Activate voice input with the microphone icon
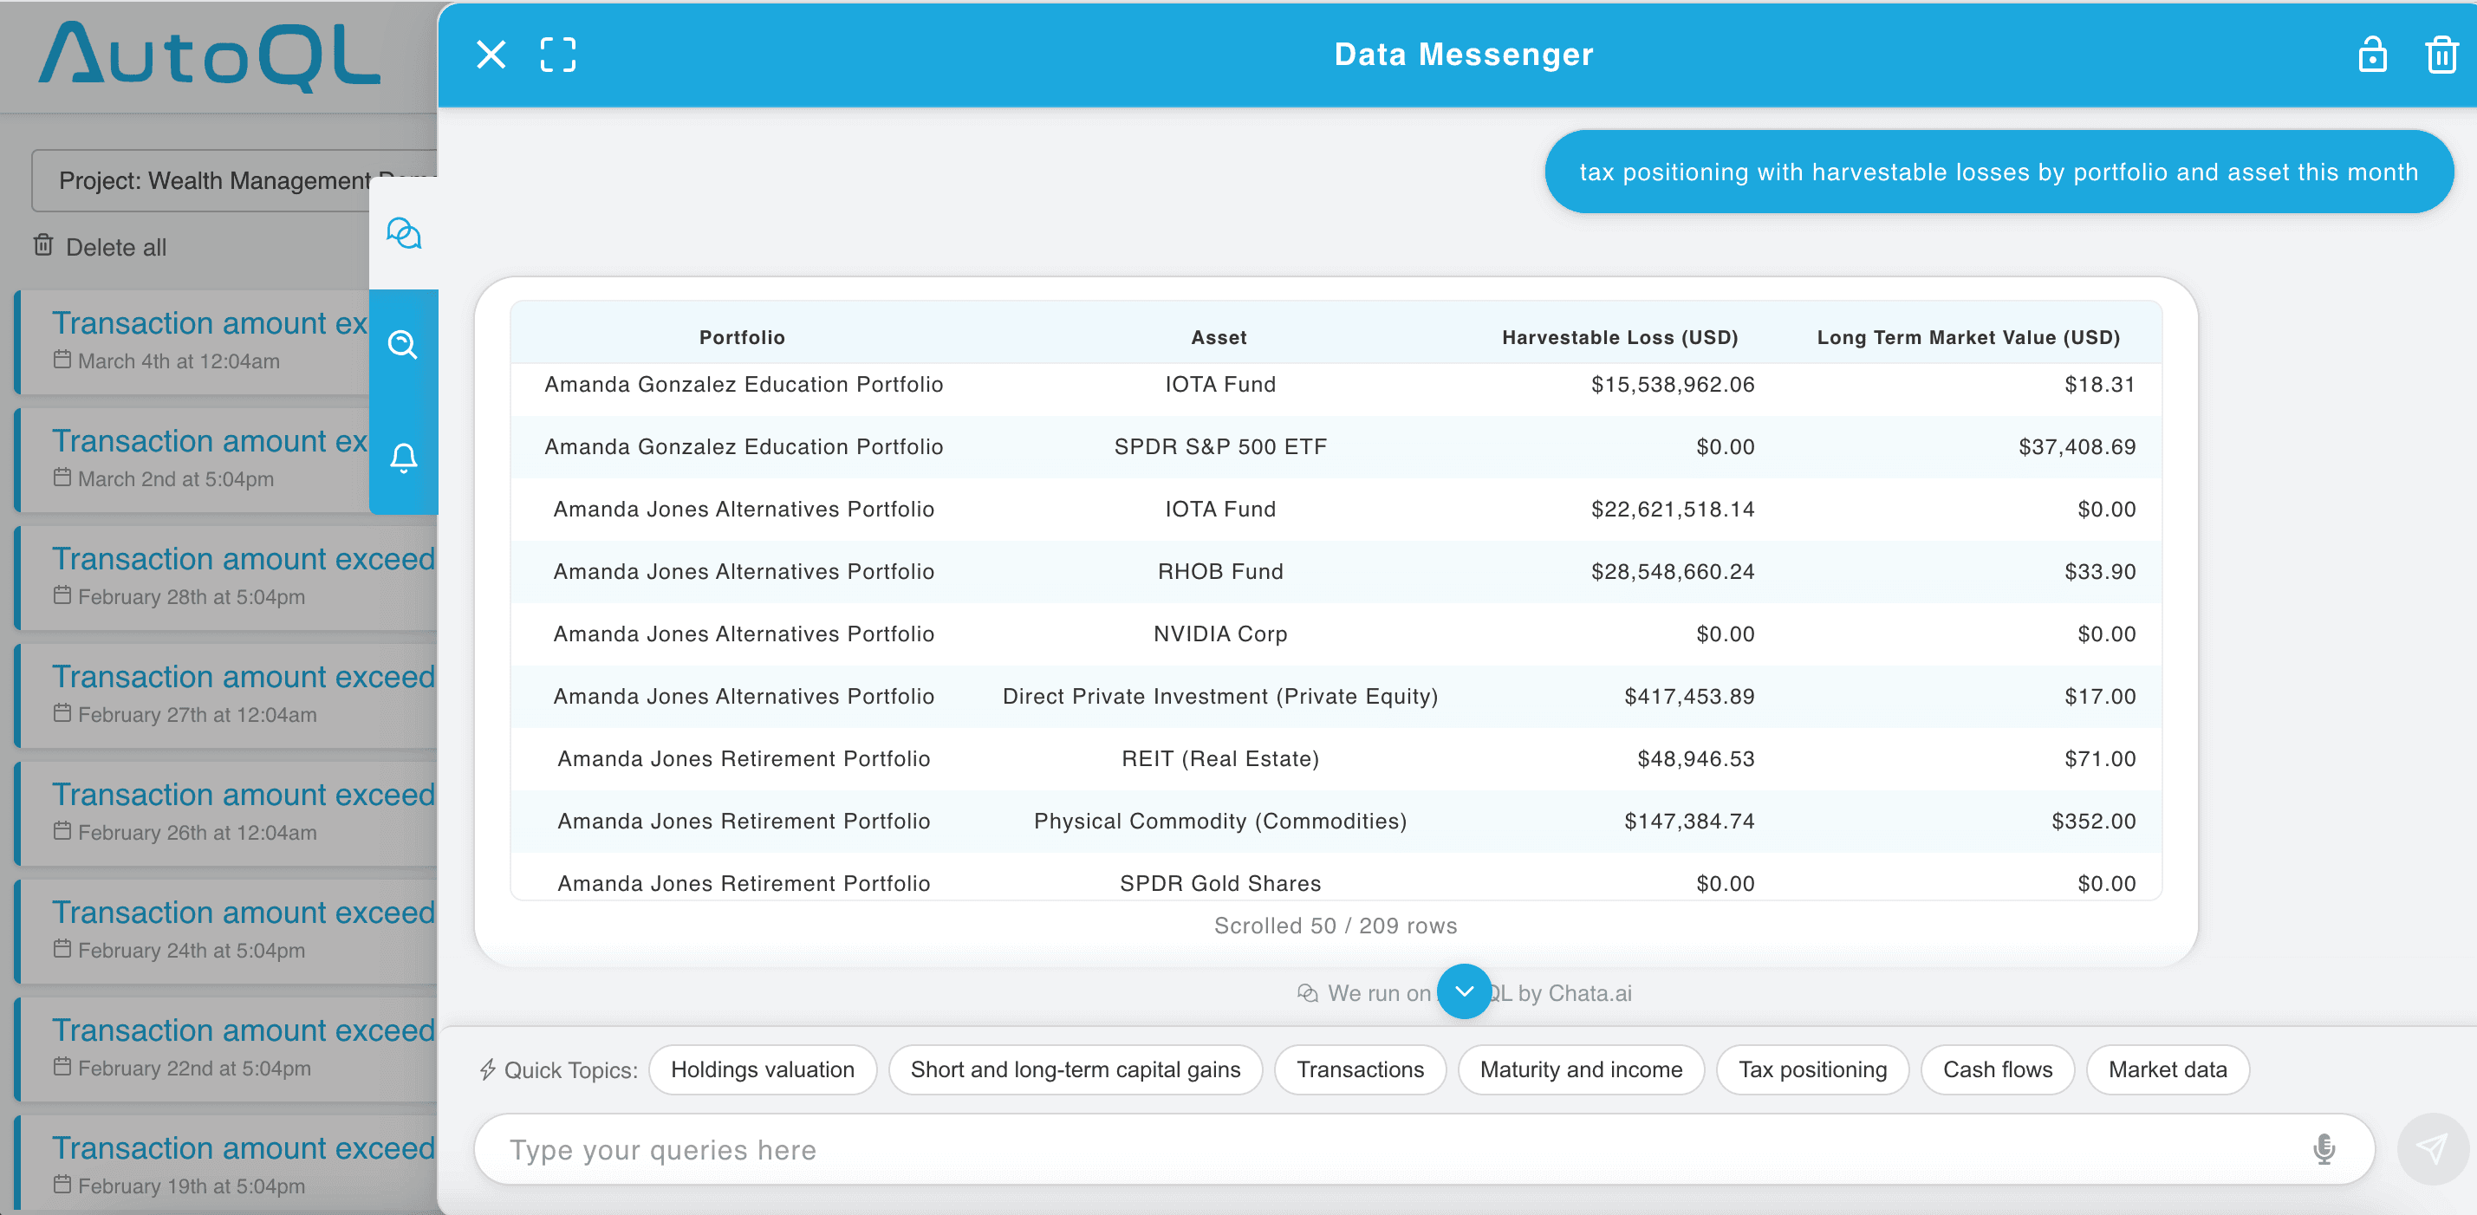The height and width of the screenshot is (1215, 2477). [x=2323, y=1148]
